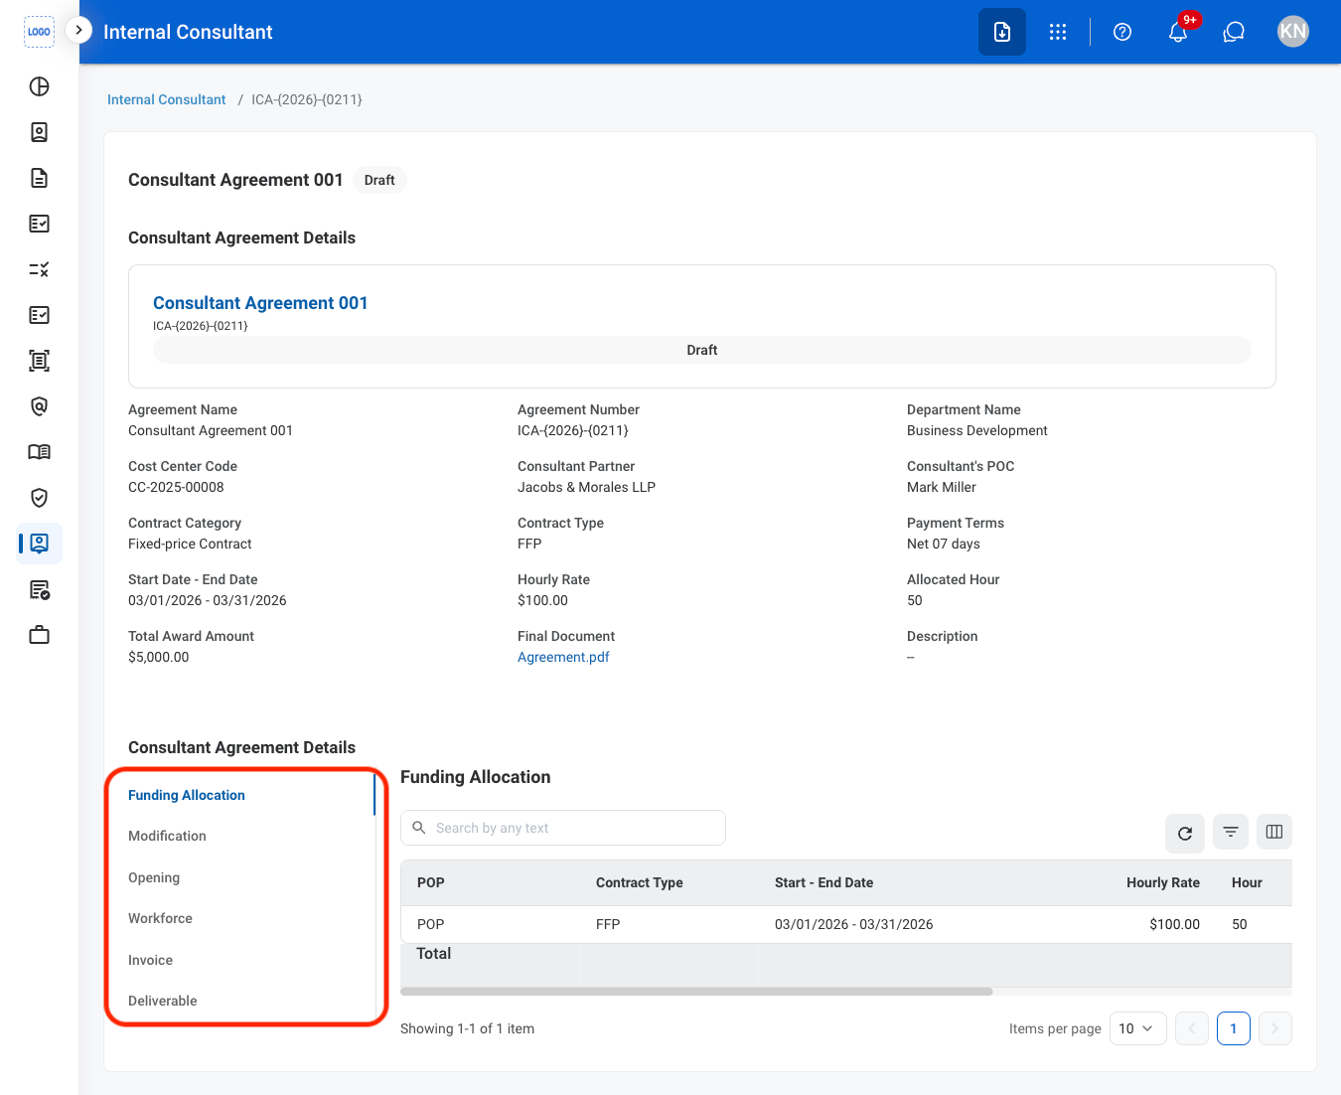Screen dimensions: 1341x1095
Task: Open the Agreement.pdf document link
Action: click(563, 657)
